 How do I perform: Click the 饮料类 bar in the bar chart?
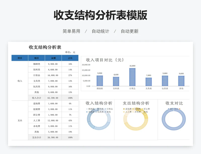tap(116, 81)
